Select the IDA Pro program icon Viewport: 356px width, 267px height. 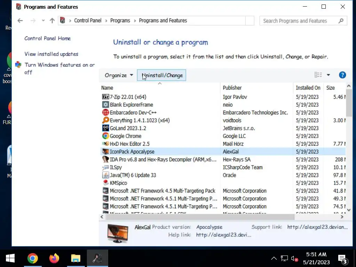click(x=106, y=159)
